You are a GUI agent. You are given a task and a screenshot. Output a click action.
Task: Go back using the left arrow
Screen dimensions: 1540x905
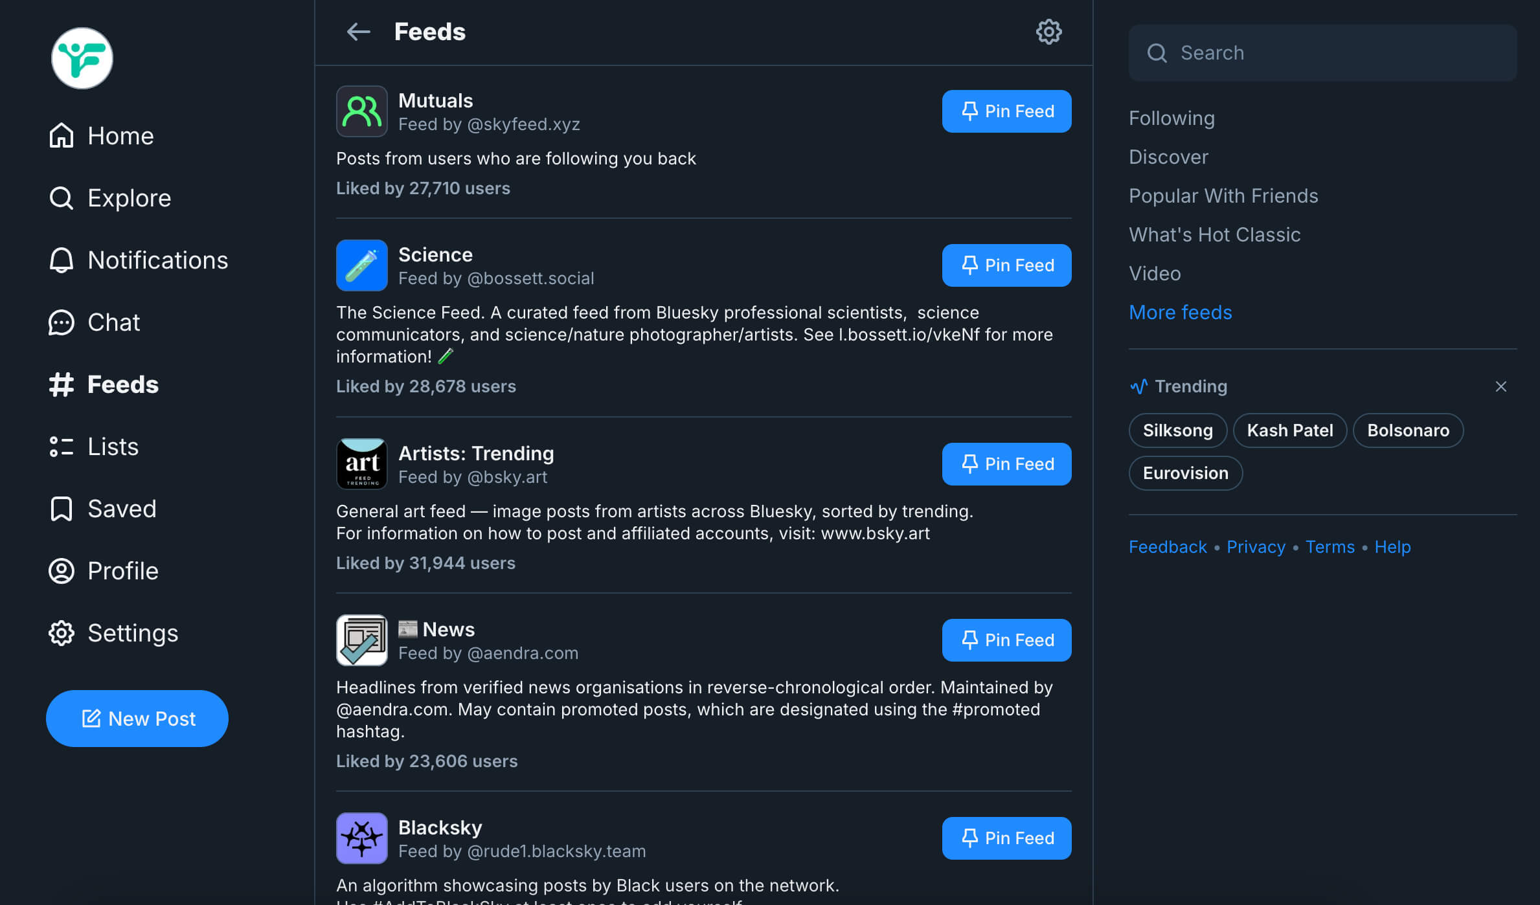[x=358, y=32]
